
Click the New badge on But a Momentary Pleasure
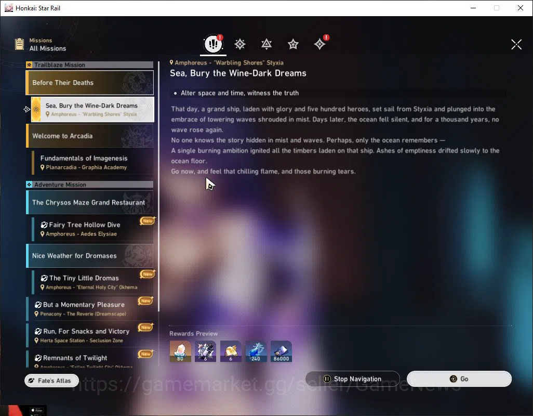click(x=146, y=301)
